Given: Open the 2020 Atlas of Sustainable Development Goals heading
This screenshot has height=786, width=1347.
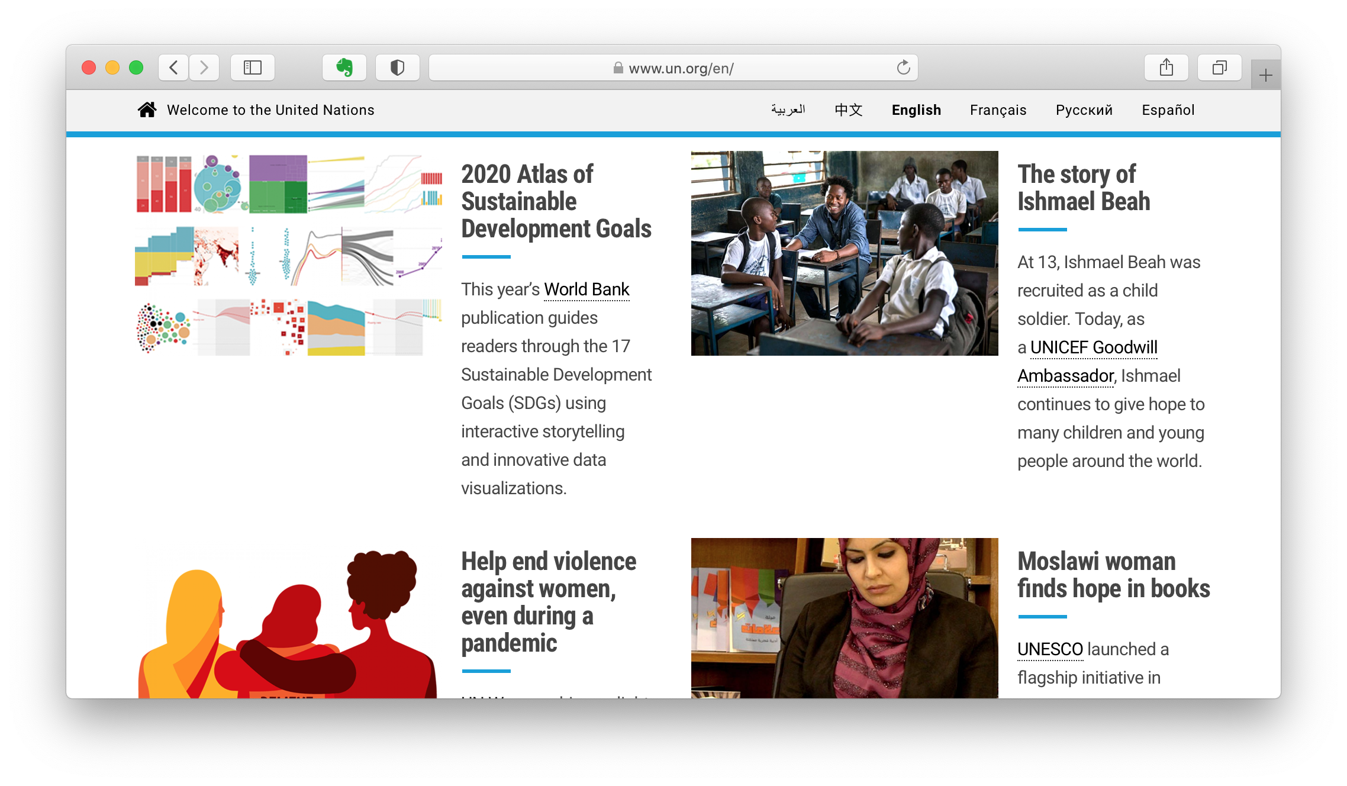Looking at the screenshot, I should 556,201.
